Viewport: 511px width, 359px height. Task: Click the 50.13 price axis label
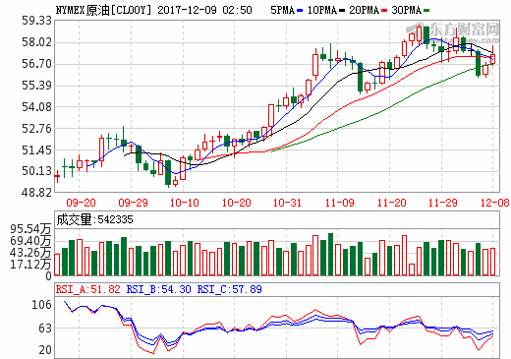[x=36, y=171]
